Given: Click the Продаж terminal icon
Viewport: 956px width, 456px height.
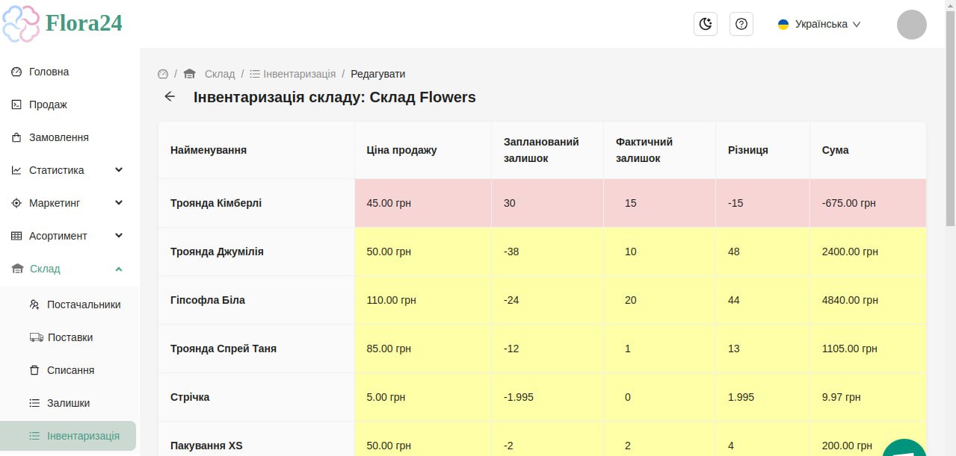Looking at the screenshot, I should click(x=16, y=104).
